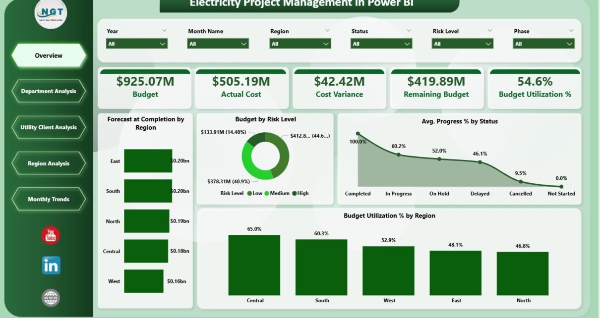This screenshot has width=600, height=318.
Task: Select the Central bar in Budget Utilization chart
Action: click(x=254, y=265)
